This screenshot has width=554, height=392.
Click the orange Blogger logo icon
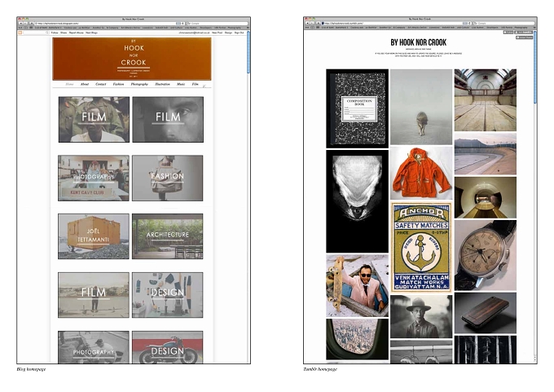pos(20,33)
